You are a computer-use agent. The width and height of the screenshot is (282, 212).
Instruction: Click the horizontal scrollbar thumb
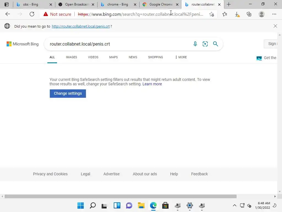coord(121,196)
